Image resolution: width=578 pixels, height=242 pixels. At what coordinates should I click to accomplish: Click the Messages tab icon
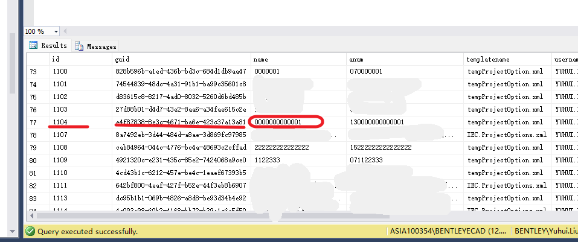coord(79,46)
